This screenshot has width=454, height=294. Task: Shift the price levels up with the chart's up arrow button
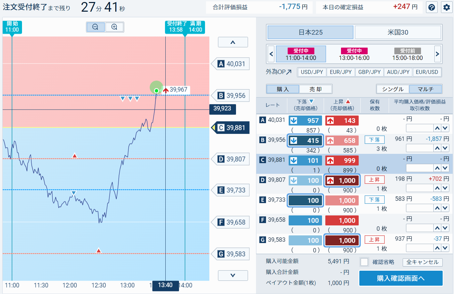pos(233,42)
